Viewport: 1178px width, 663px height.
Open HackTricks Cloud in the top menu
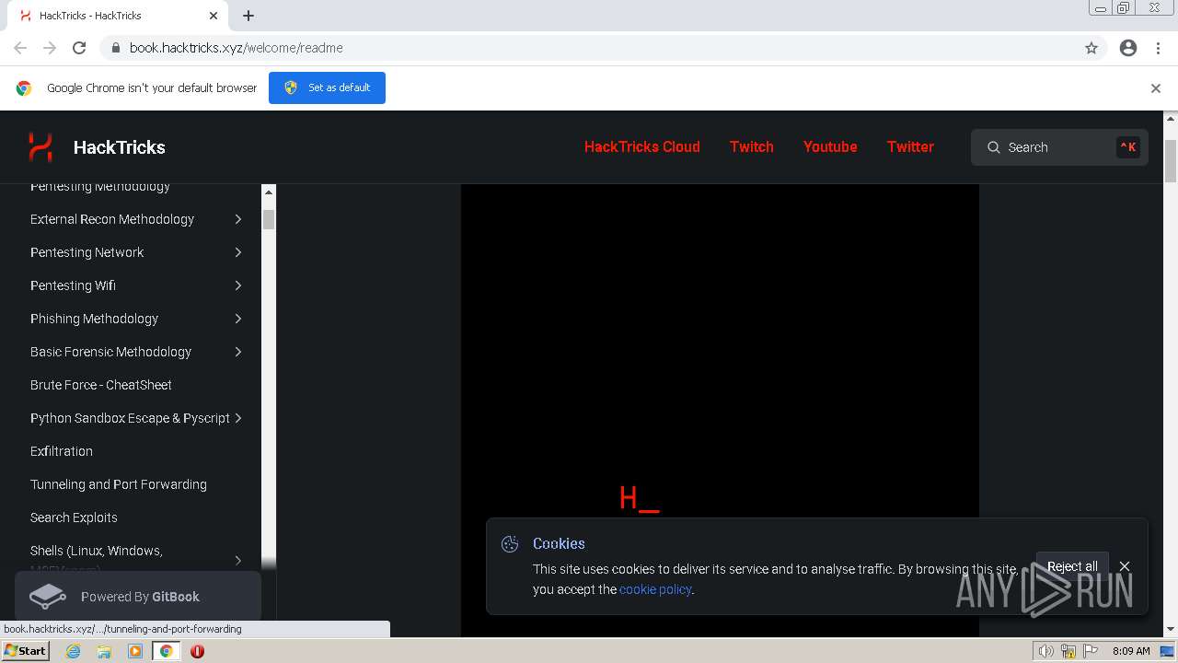click(x=642, y=146)
